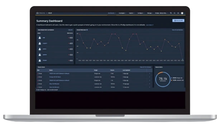Open the user avatar profile menu
Image resolution: width=220 pixels, height=129 pixels.
182,13
